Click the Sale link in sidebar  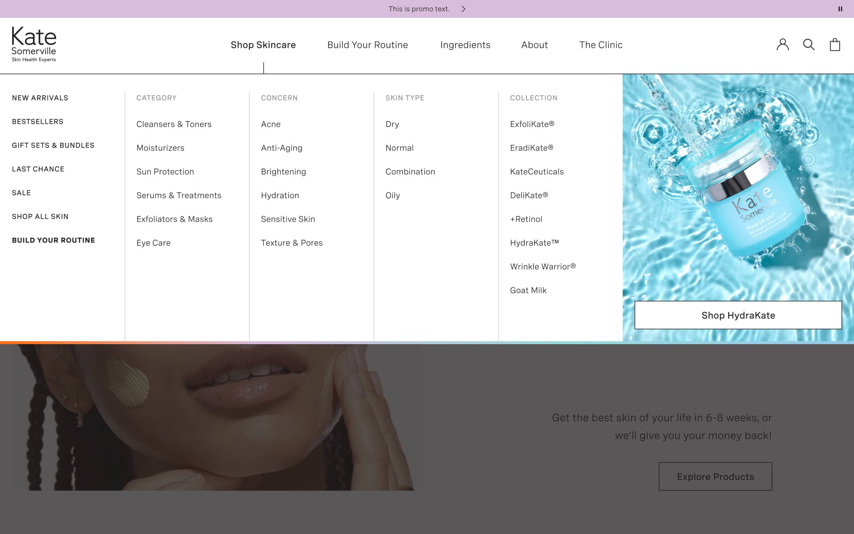(22, 193)
